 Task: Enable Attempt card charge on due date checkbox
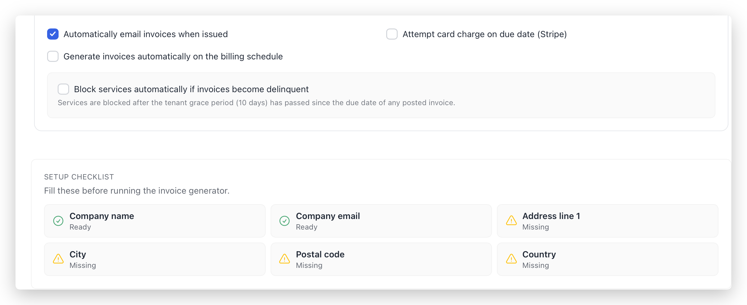click(x=392, y=34)
